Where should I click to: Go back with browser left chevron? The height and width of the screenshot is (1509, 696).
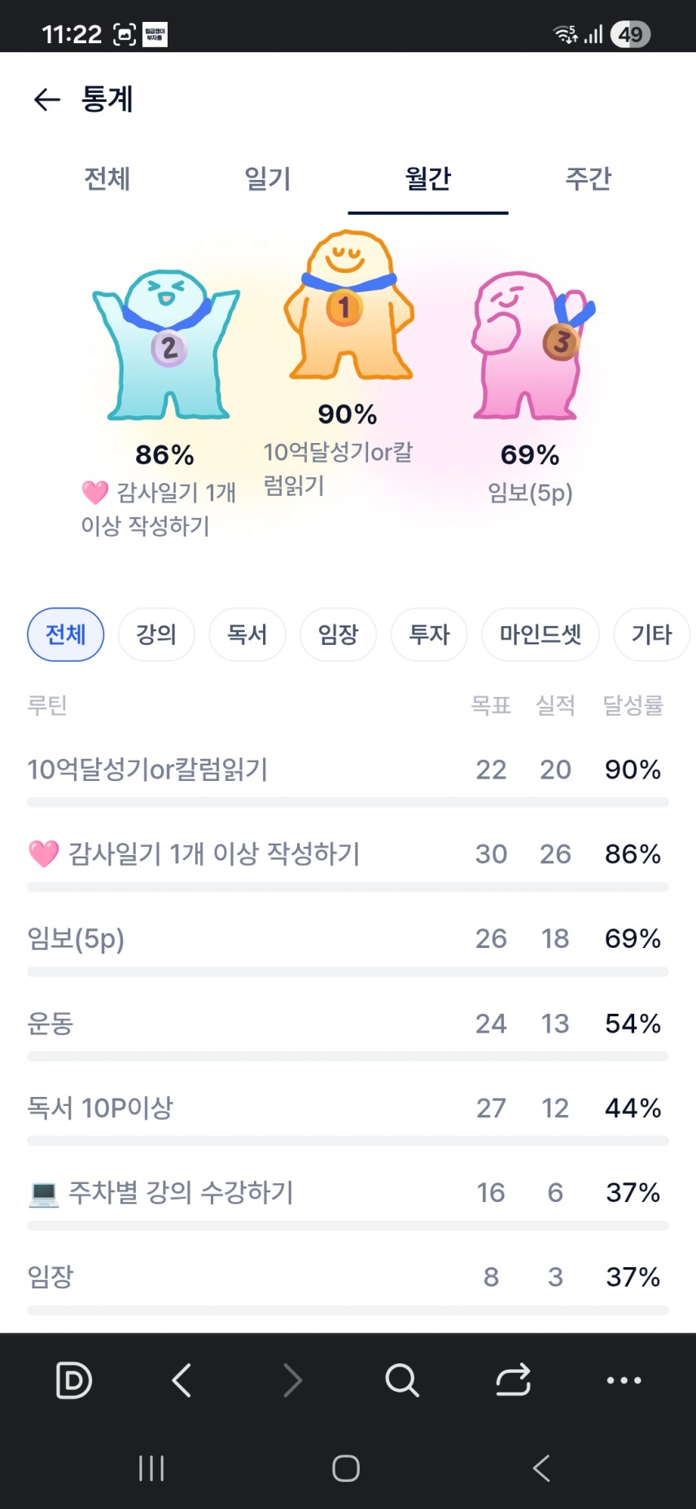(182, 1380)
